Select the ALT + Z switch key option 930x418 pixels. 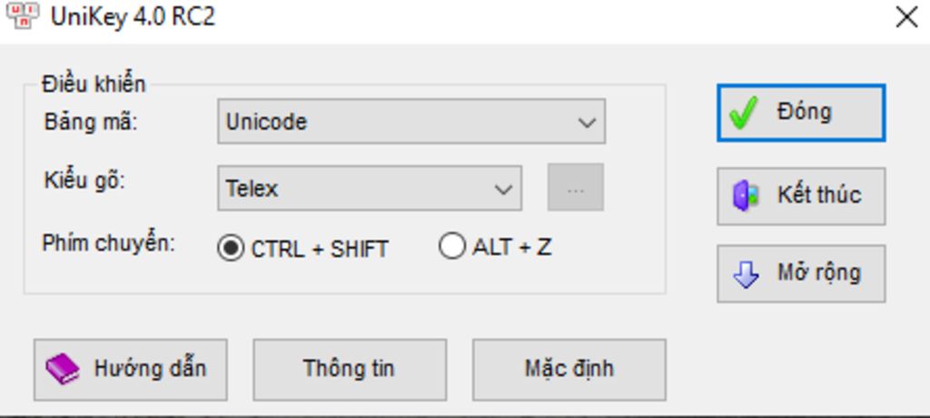[451, 246]
